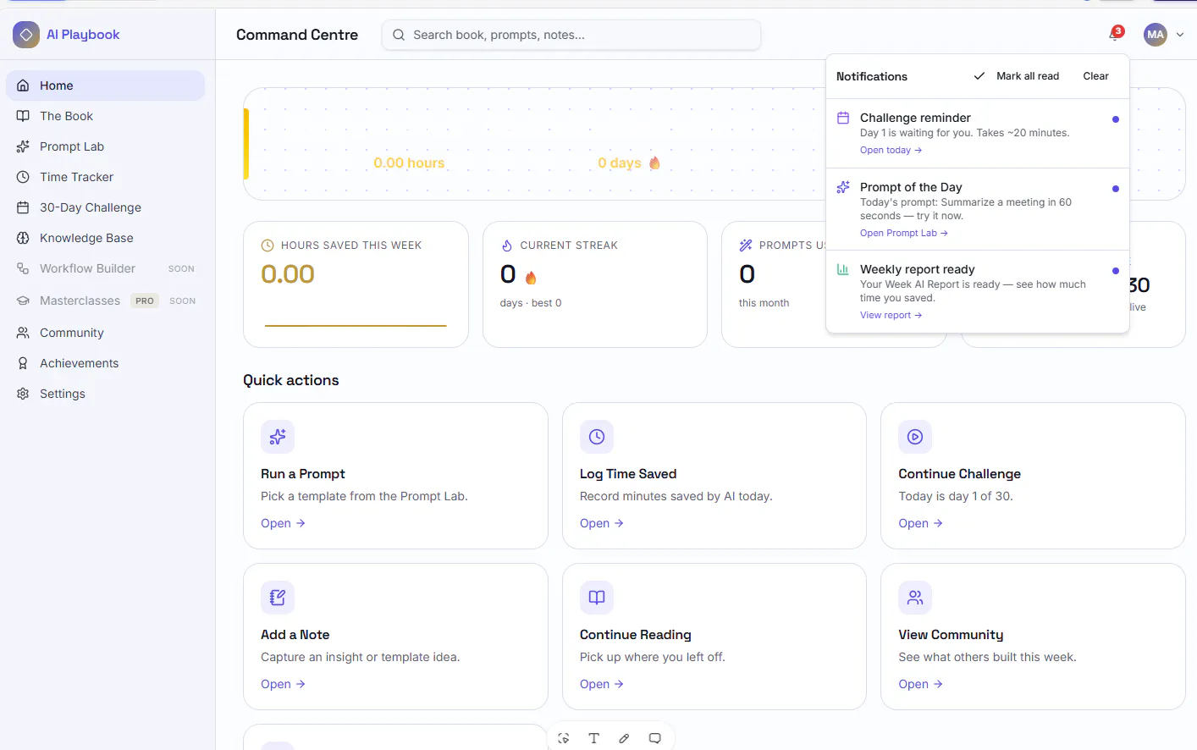Open The Book from the sidebar

[105, 116]
